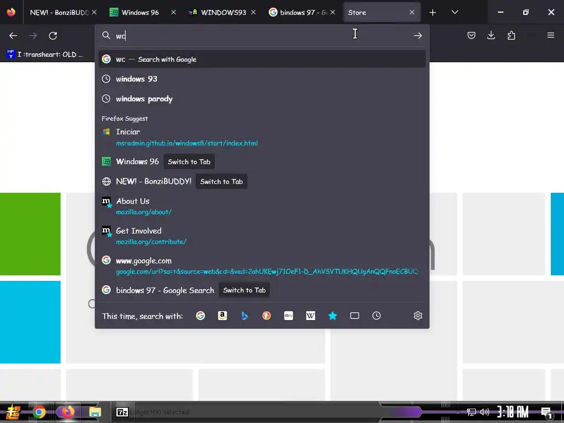Click Switch to Tab for BonziBUDDY
Image resolution: width=564 pixels, height=423 pixels.
(221, 182)
